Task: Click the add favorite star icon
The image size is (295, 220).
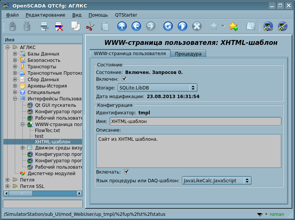Action: pyautogui.click(x=233, y=26)
